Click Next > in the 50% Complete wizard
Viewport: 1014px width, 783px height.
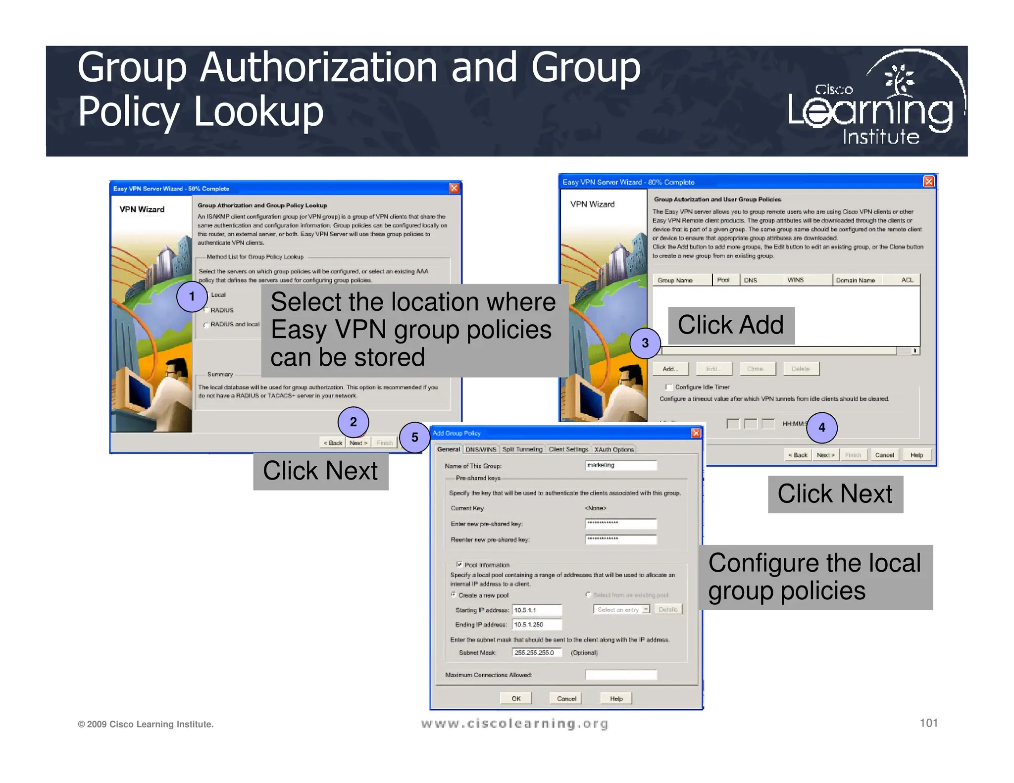358,443
